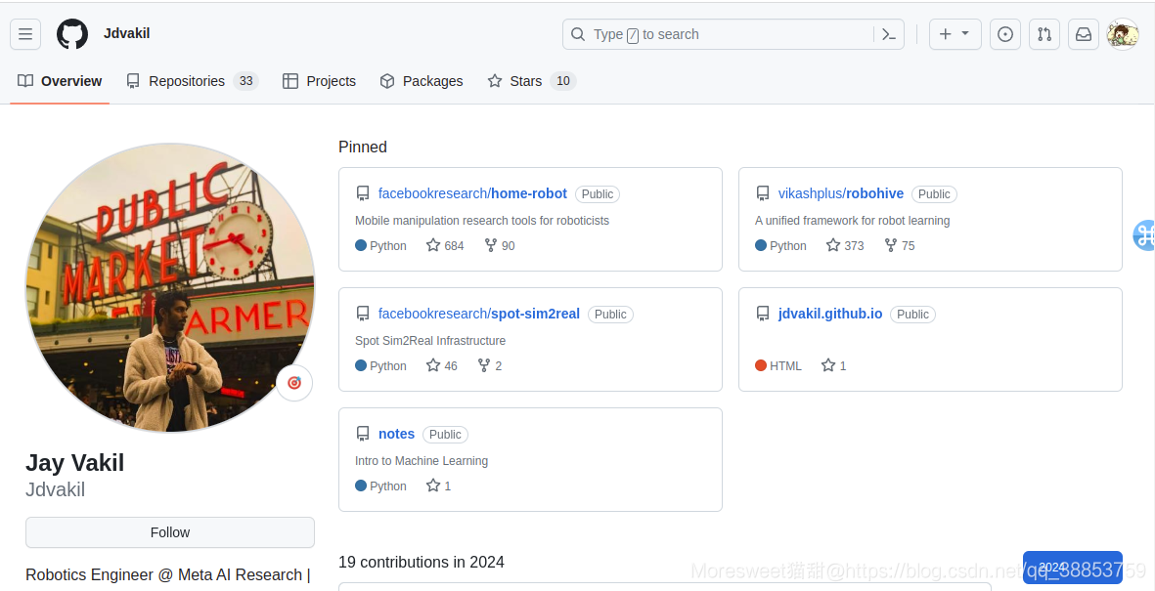1155x591 pixels.
Task: Click the '19 contributions in 2024' heading
Action: tap(422, 563)
